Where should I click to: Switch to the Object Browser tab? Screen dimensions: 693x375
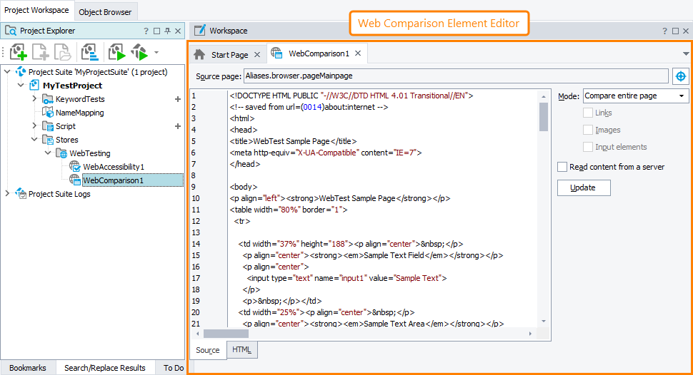point(105,12)
